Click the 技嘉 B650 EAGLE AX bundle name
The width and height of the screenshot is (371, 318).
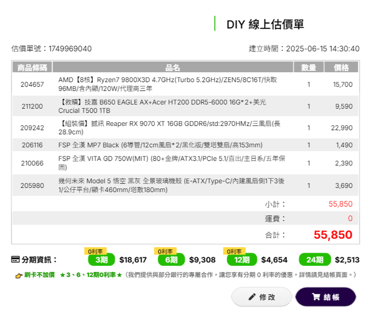click(162, 106)
